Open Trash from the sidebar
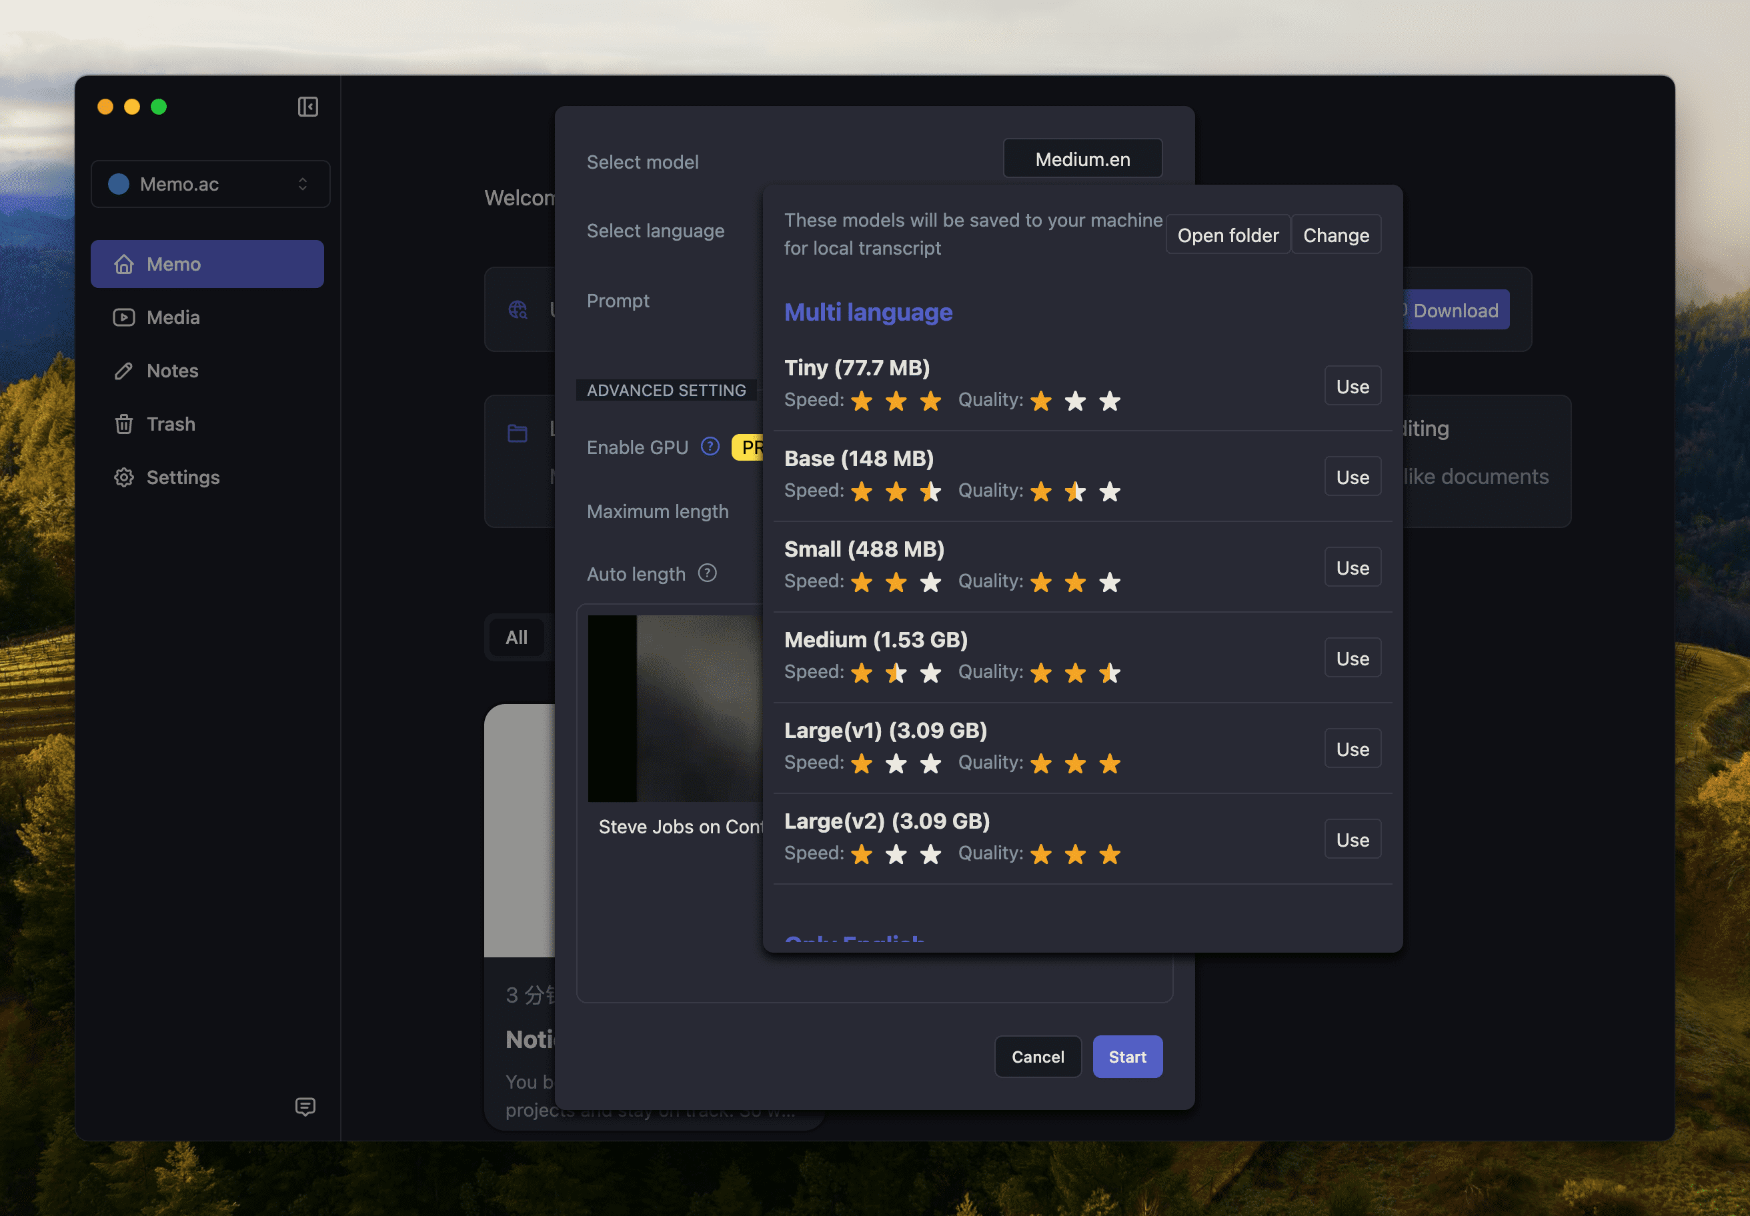Viewport: 1750px width, 1216px height. (x=171, y=425)
